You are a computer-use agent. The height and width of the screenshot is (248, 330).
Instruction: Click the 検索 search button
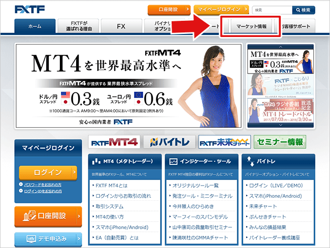304,10
